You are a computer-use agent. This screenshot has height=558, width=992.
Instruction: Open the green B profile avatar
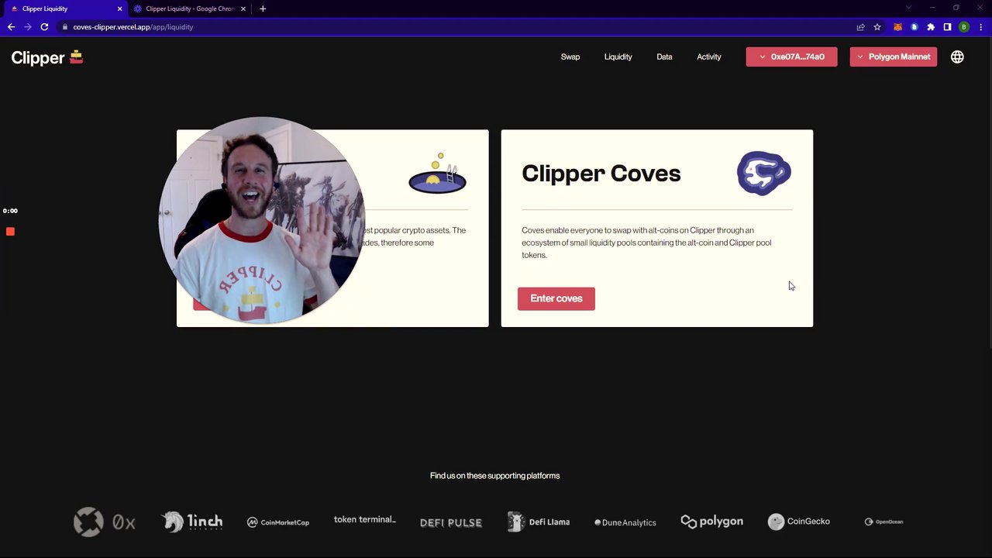point(964,27)
